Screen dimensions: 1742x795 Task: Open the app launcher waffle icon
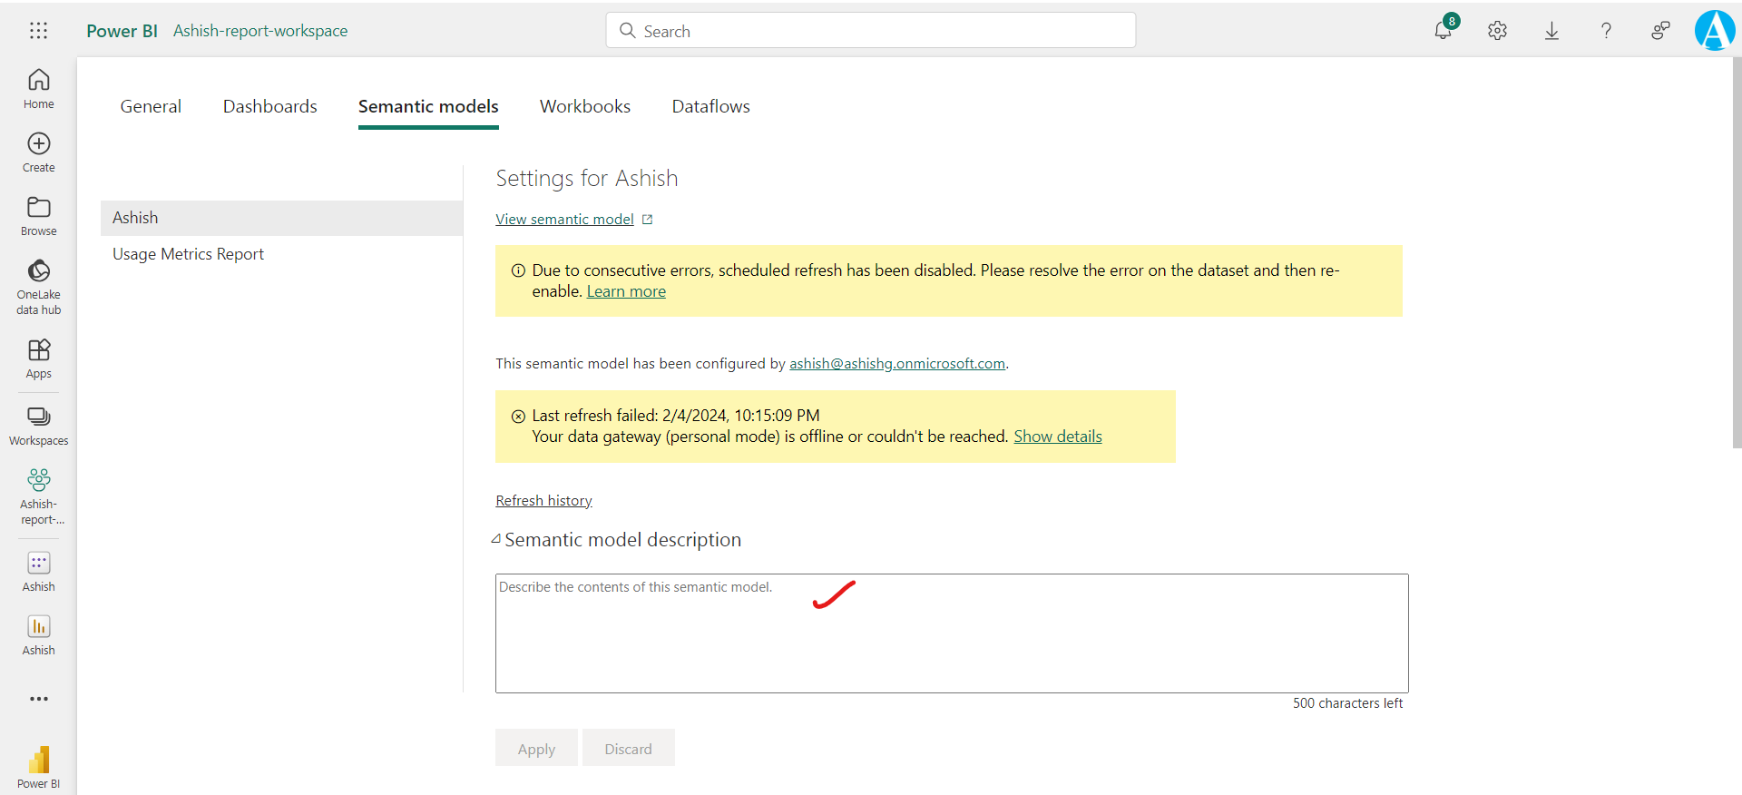coord(38,31)
